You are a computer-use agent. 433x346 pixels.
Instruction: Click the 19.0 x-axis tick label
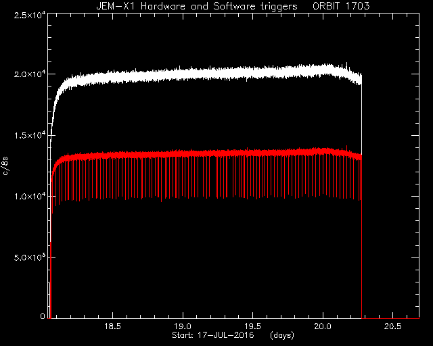(x=183, y=326)
